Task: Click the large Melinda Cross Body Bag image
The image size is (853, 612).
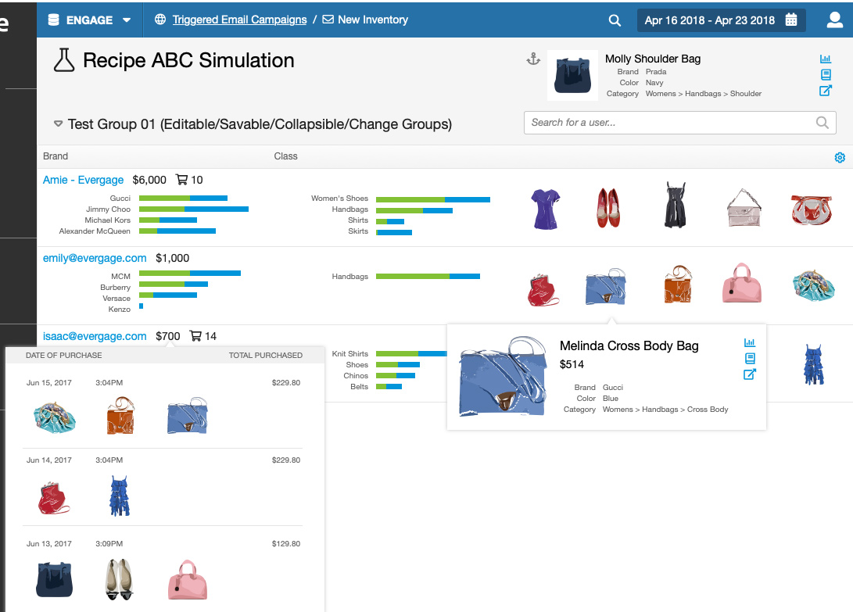Action: [503, 377]
